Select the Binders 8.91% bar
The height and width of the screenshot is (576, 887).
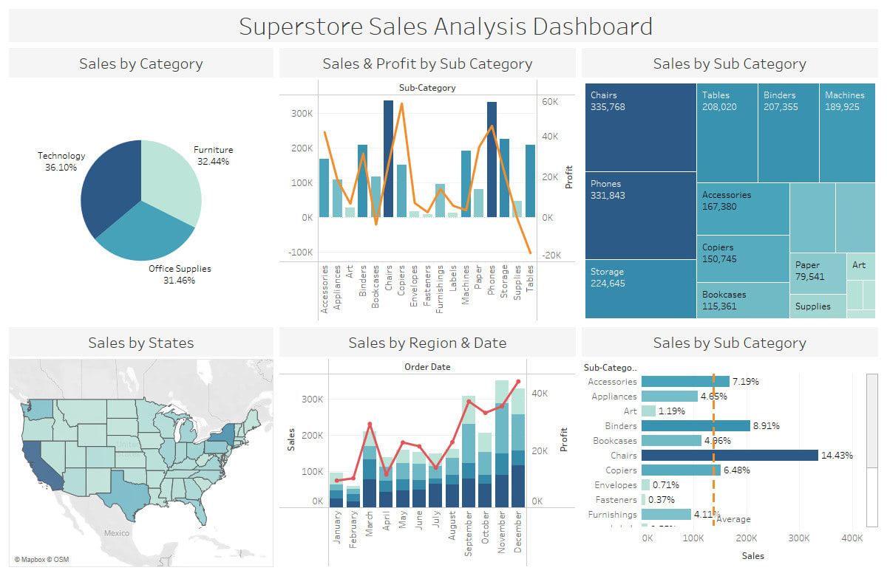pyautogui.click(x=696, y=426)
